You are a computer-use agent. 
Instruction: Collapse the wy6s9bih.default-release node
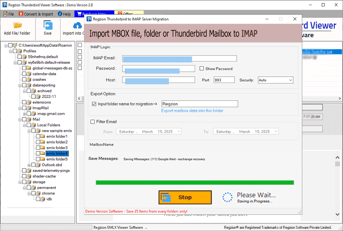point(15,62)
